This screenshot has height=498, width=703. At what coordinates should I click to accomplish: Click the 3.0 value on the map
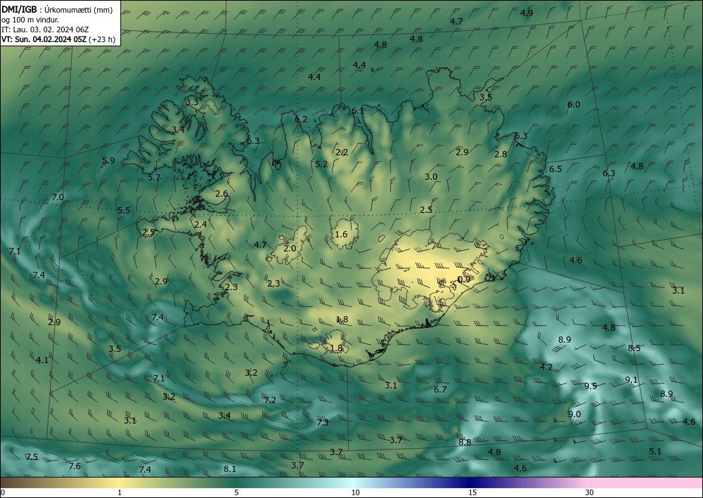pos(431,177)
